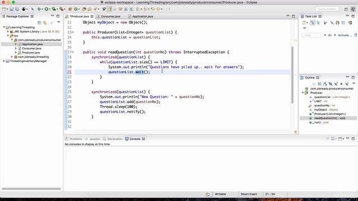Expand the Consumer.java tree node

pyautogui.click(x=16, y=49)
